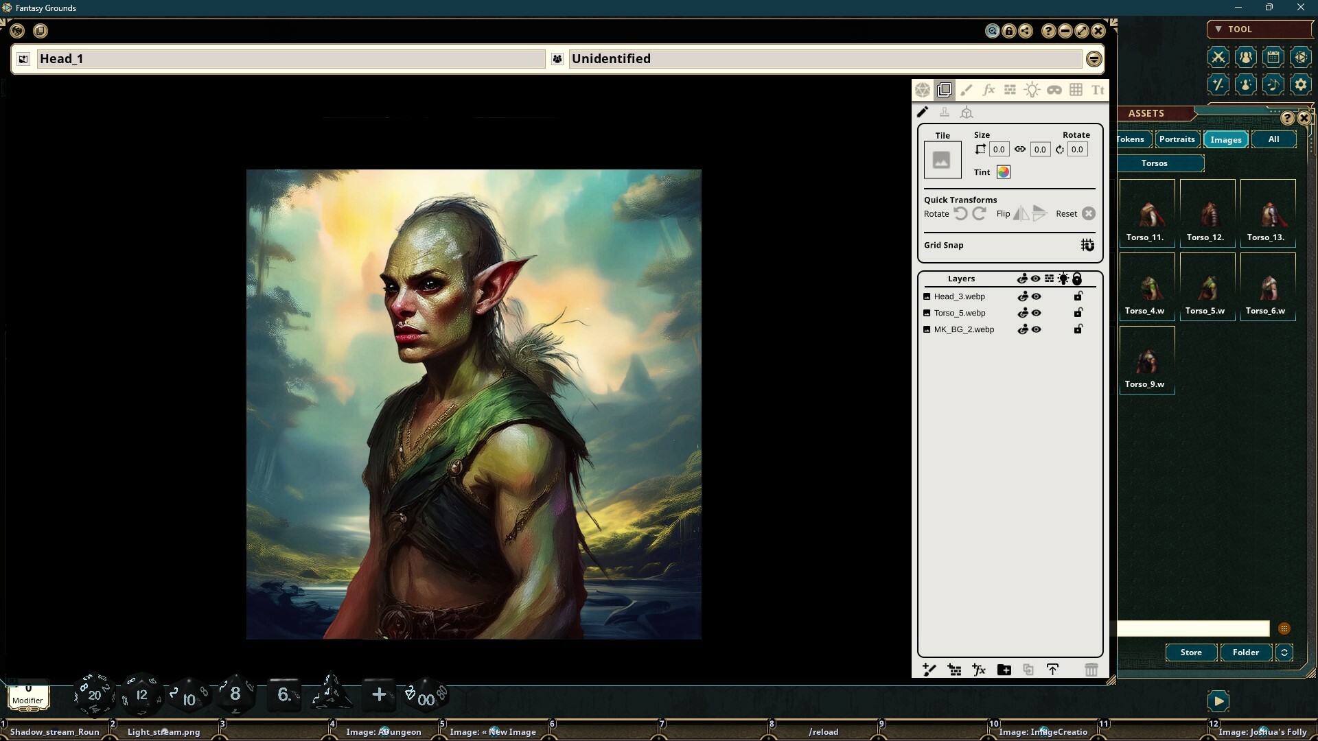Click the Store button
Viewport: 1318px width, 741px height.
pyautogui.click(x=1191, y=652)
